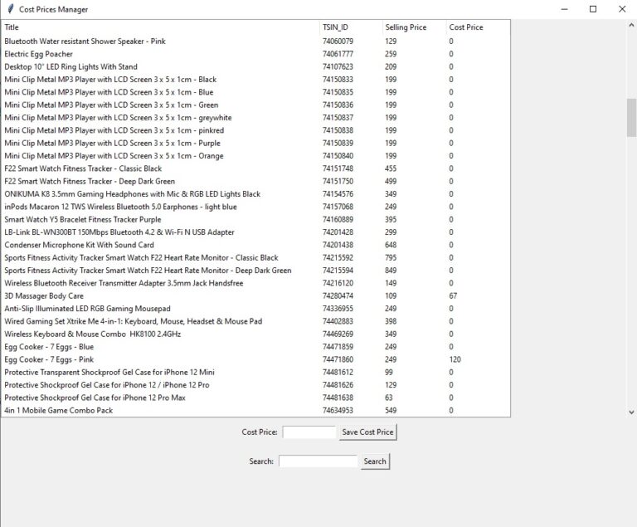
Task: Select the Condenser Microphone Kit row
Action: click(255, 245)
